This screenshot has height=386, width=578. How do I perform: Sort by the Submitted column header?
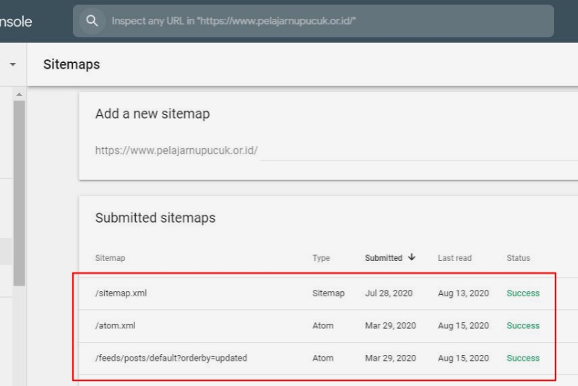pyautogui.click(x=384, y=258)
